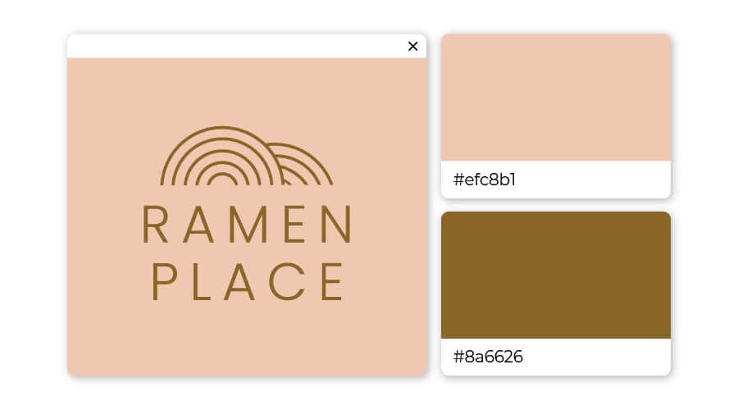Click the #8a6626 hex code label
738x410 pixels.
488,357
